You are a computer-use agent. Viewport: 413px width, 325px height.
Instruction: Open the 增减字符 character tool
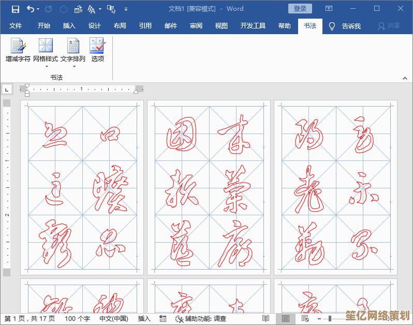click(x=18, y=51)
